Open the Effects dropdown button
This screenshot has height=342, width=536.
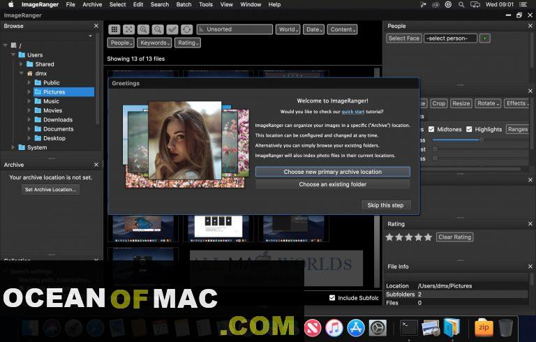(x=517, y=103)
